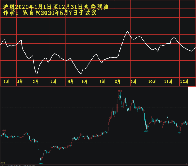This screenshot has width=196, height=166.
Task: Click the chart title '沪银2020年1月1日至12月31日走势预测'
Action: click(56, 7)
